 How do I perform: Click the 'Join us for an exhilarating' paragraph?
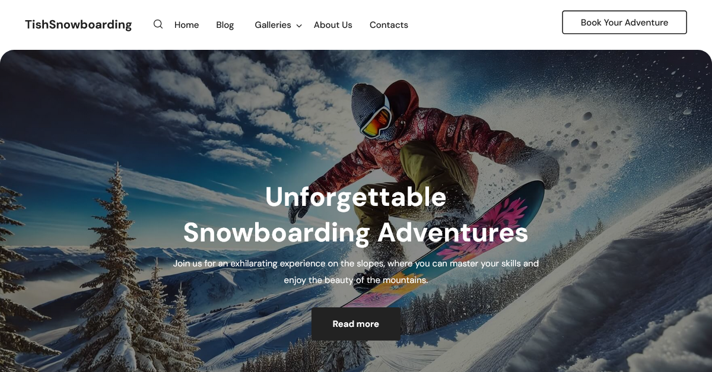point(356,271)
